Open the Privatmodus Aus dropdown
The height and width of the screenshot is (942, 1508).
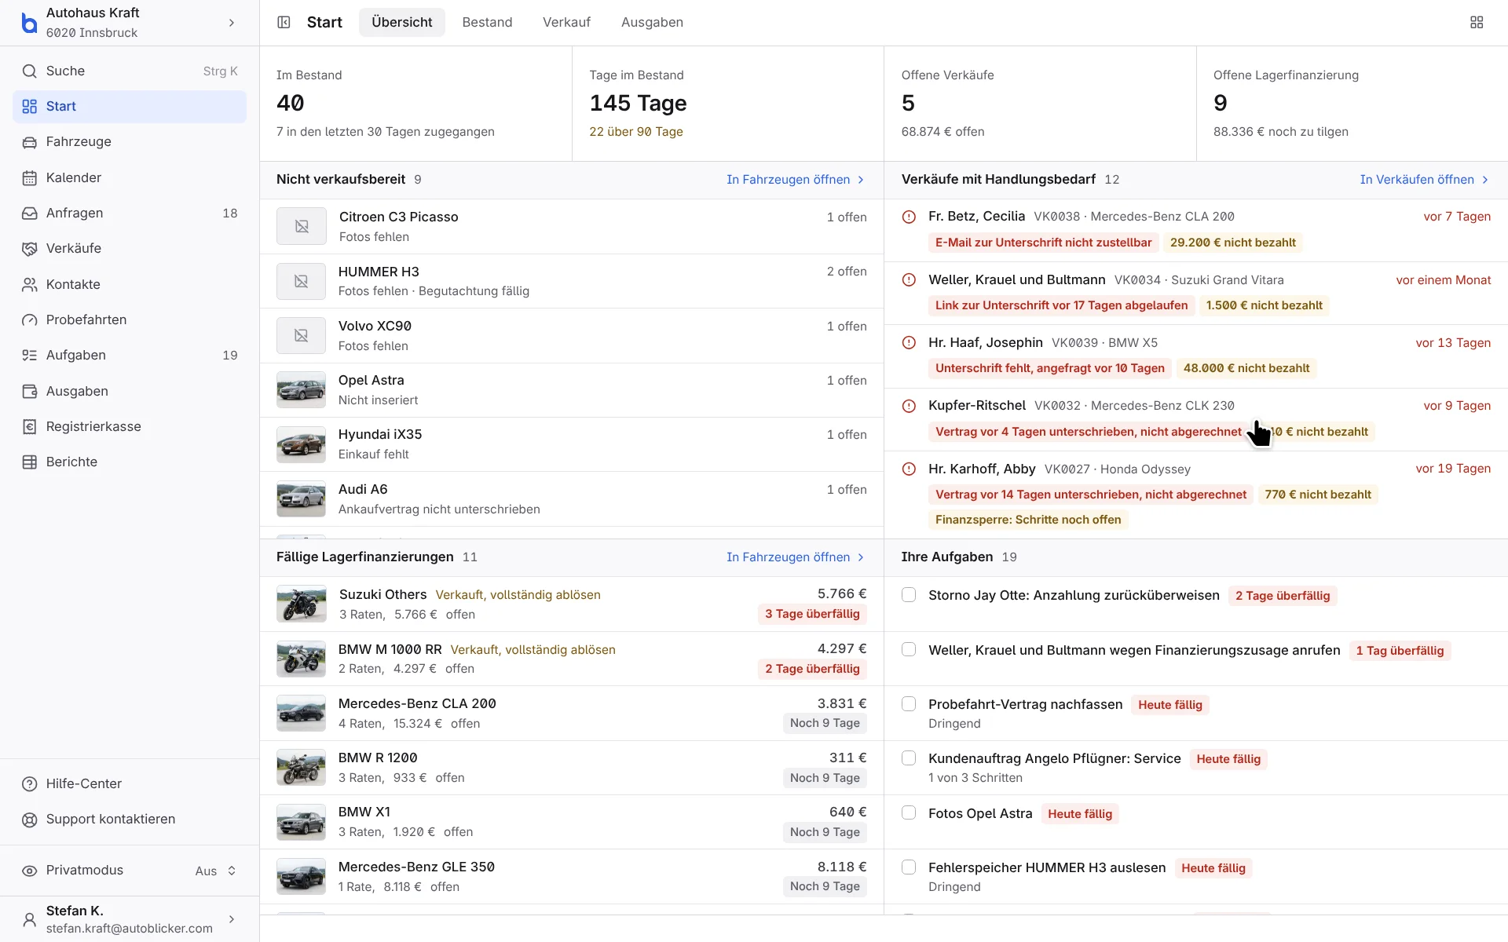click(216, 871)
